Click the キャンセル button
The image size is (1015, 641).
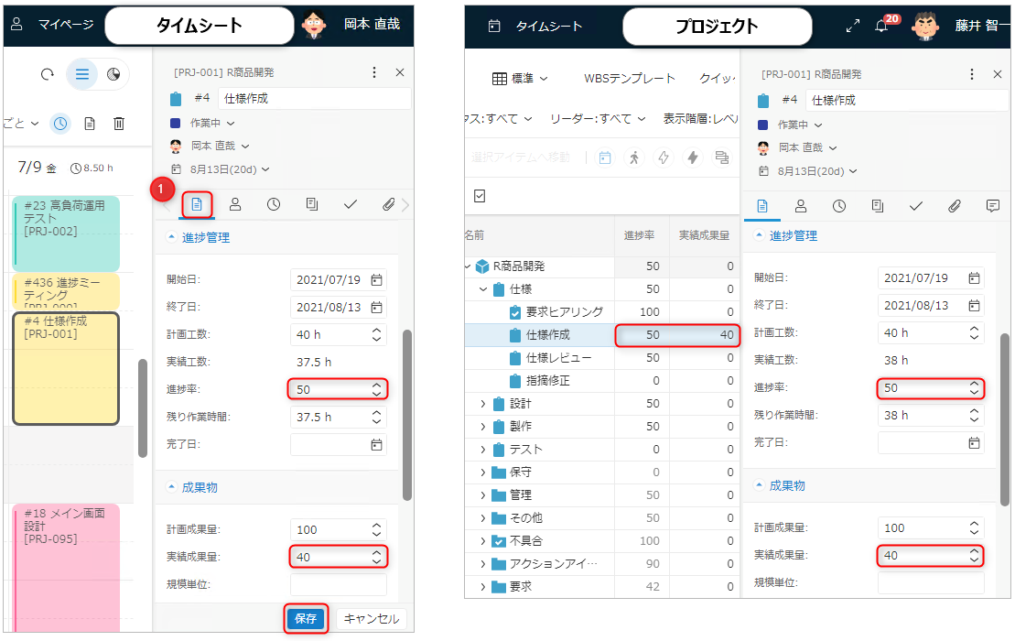tap(371, 619)
